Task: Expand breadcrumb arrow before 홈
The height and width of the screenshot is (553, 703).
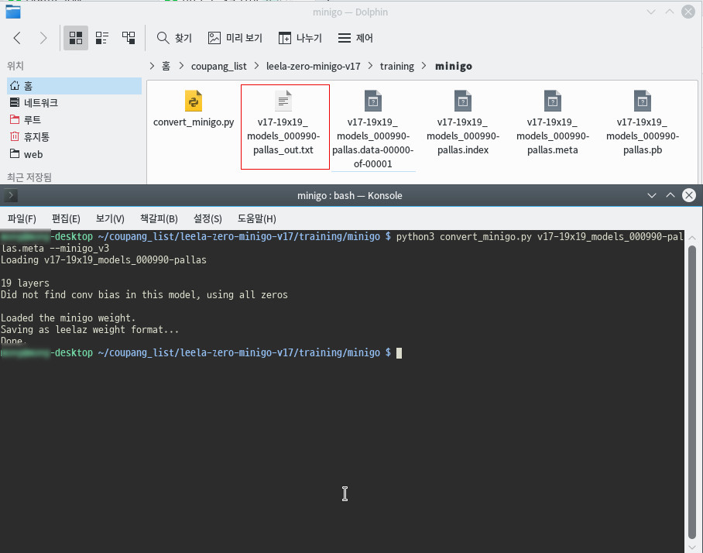Action: coord(152,67)
